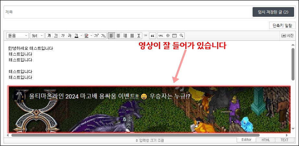Switch to the Editor tab
299x146 pixels.
pyautogui.click(x=246, y=140)
